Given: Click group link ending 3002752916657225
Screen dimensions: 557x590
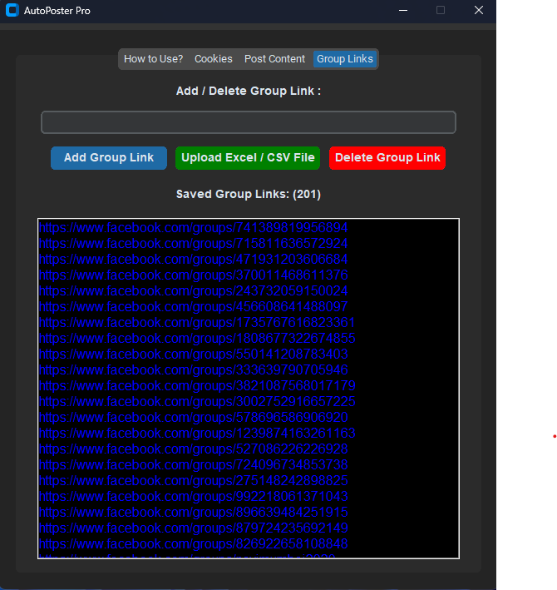Looking at the screenshot, I should pyautogui.click(x=197, y=401).
